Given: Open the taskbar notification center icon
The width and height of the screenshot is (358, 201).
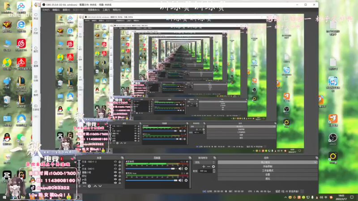Looking at the screenshot, I should (352, 197).
